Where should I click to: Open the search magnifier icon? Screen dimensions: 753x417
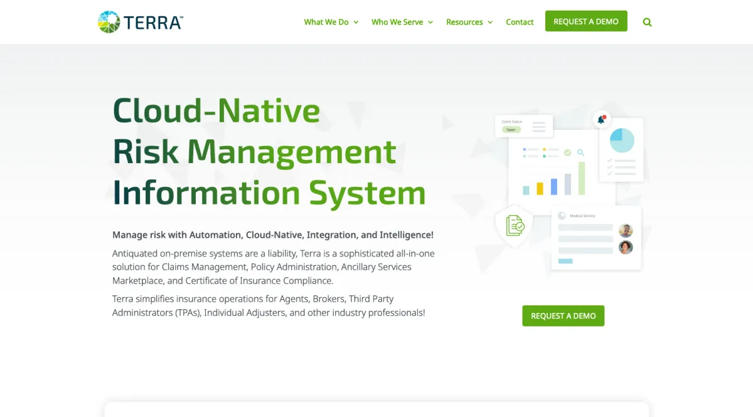click(x=648, y=22)
